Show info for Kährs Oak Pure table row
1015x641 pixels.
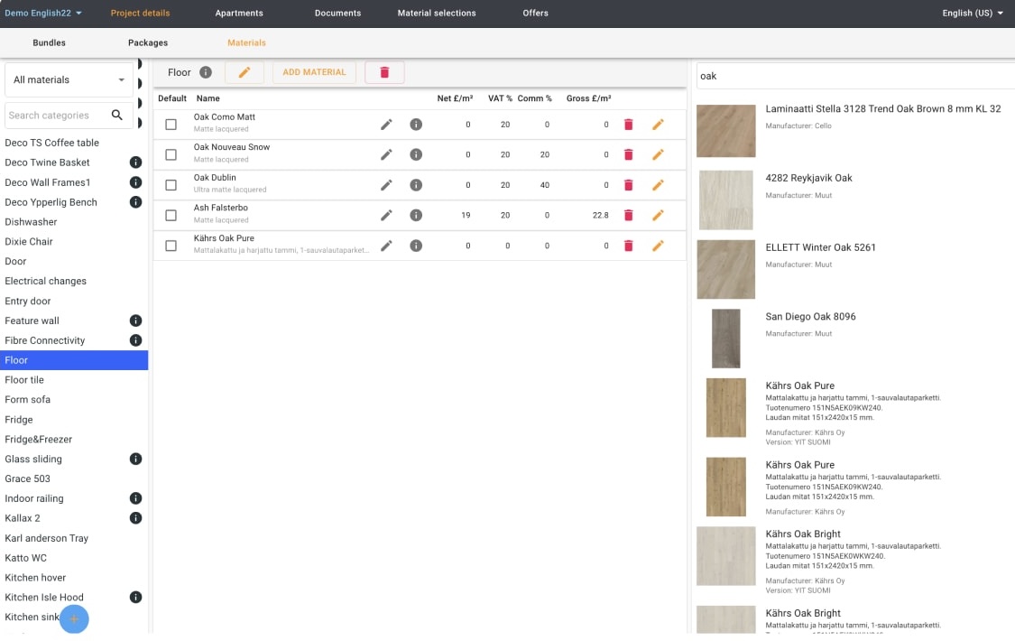pyautogui.click(x=416, y=246)
